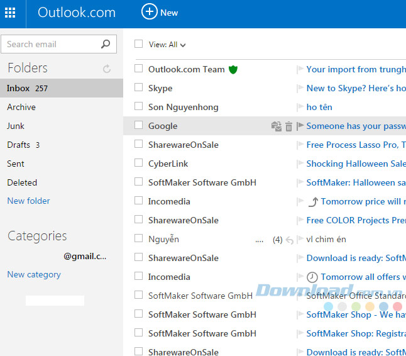The image size is (406, 356).
Task: Check the select-all messages checkbox
Action: [139, 44]
